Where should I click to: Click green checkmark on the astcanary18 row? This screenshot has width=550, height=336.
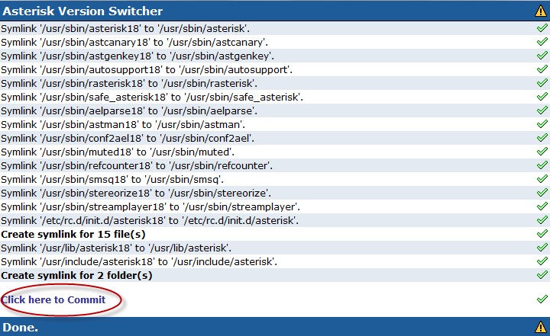542,42
